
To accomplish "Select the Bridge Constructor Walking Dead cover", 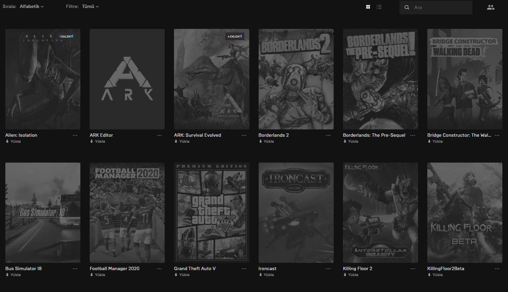I will pos(465,79).
